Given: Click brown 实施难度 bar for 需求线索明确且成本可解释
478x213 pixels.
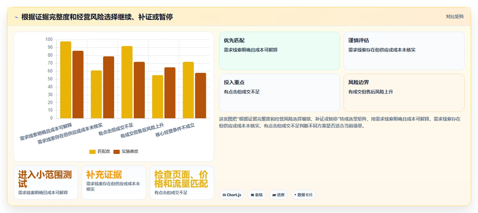Looking at the screenshot, I should click(78, 85).
